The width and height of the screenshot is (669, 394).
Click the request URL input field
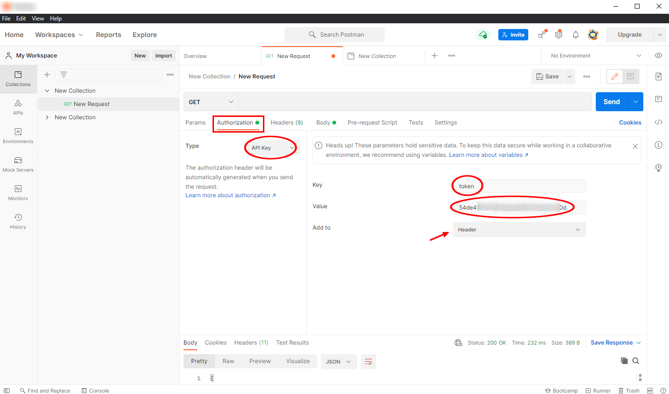pyautogui.click(x=415, y=102)
